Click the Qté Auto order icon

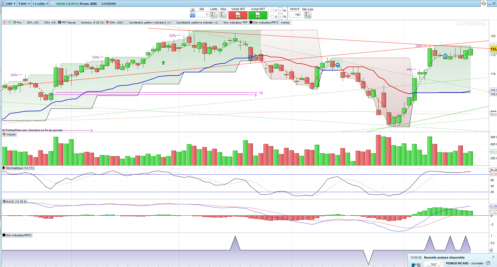pos(307,15)
